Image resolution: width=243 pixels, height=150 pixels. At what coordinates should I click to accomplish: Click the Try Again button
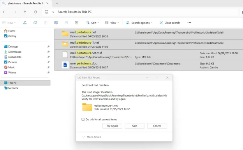click(112, 126)
